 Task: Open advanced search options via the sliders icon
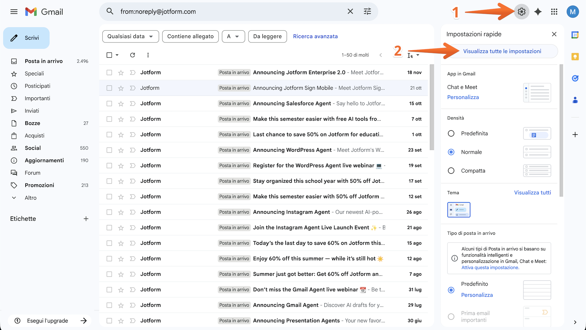pyautogui.click(x=367, y=11)
